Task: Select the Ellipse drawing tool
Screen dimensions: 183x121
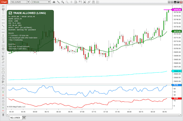Action: point(3,69)
